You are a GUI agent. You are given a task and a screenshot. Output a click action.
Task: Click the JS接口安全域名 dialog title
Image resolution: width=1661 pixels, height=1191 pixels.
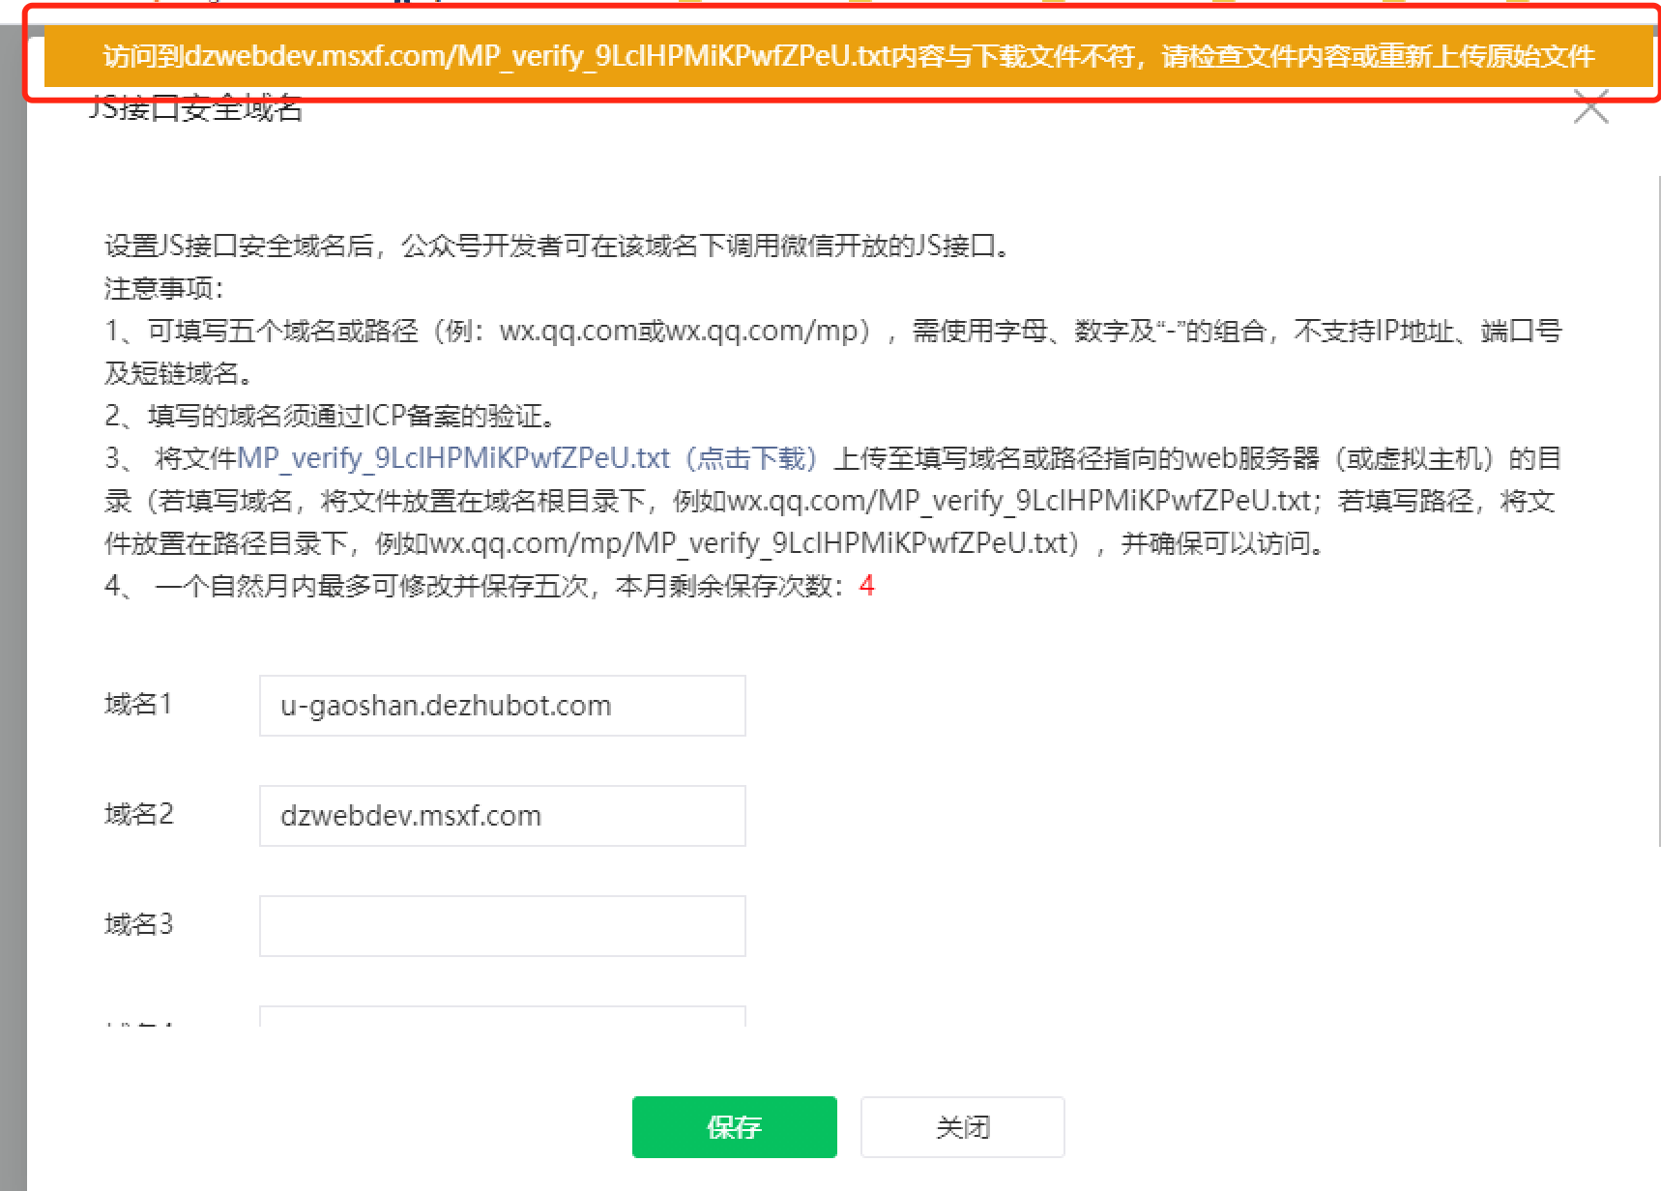(195, 109)
